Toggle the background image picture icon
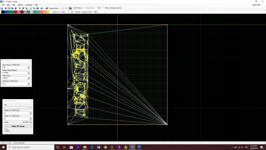 click(x=70, y=8)
